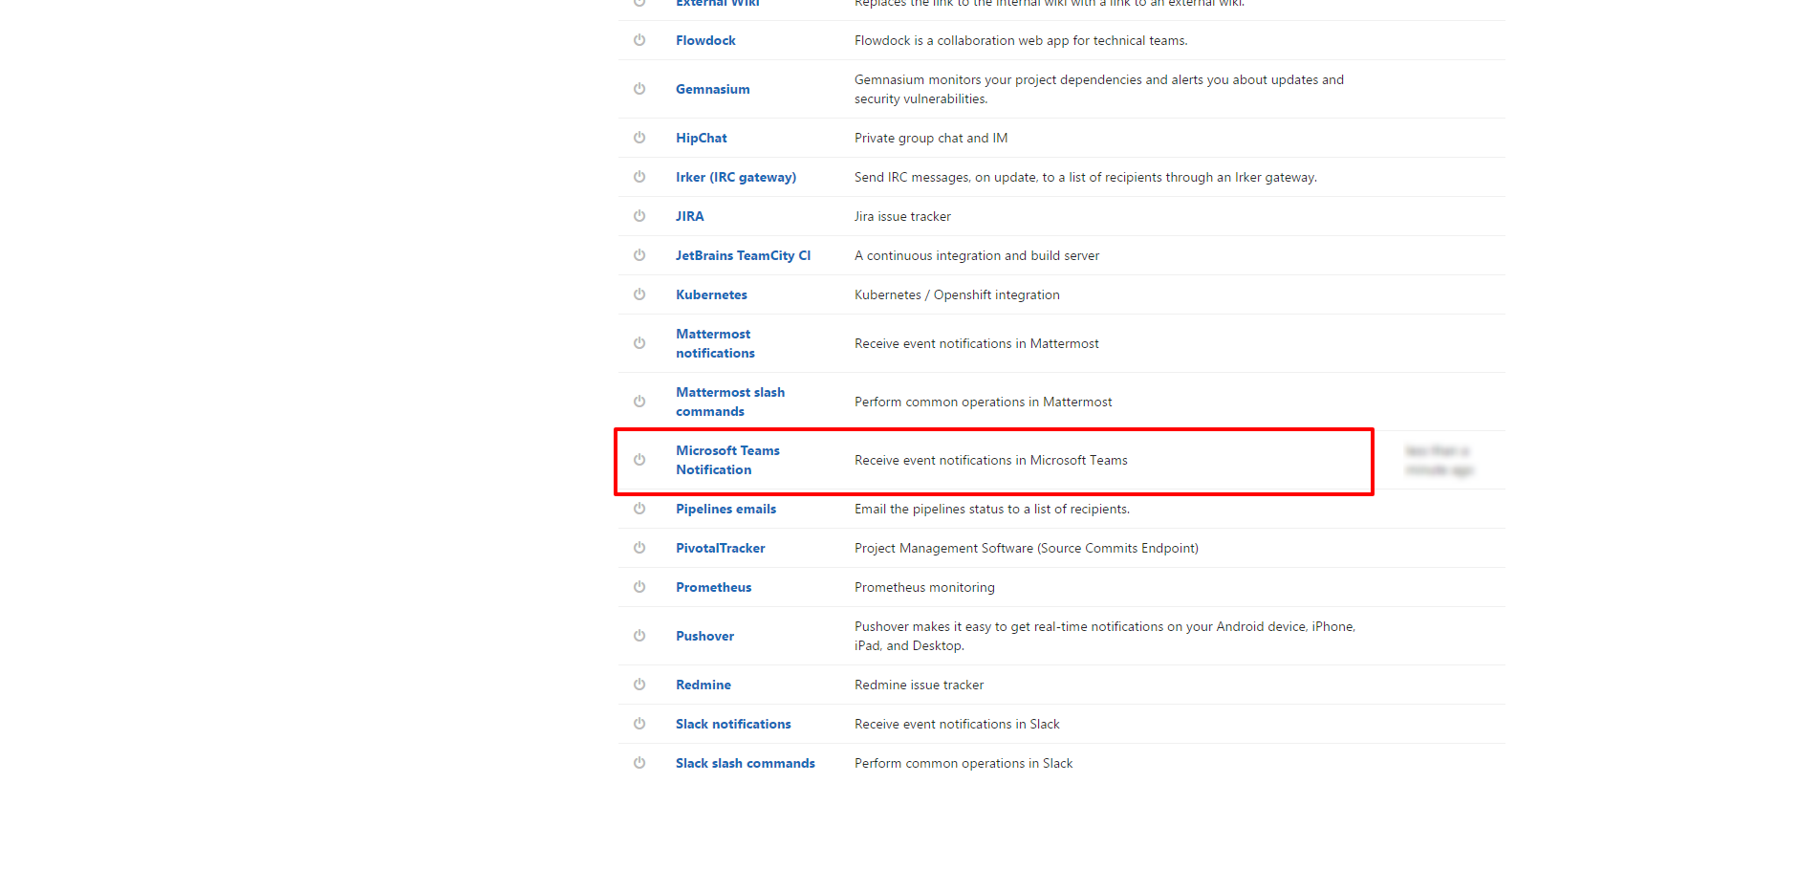Open Mattermost notifications service

[x=715, y=343]
